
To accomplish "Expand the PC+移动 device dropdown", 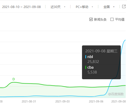I will pos(84,7).
